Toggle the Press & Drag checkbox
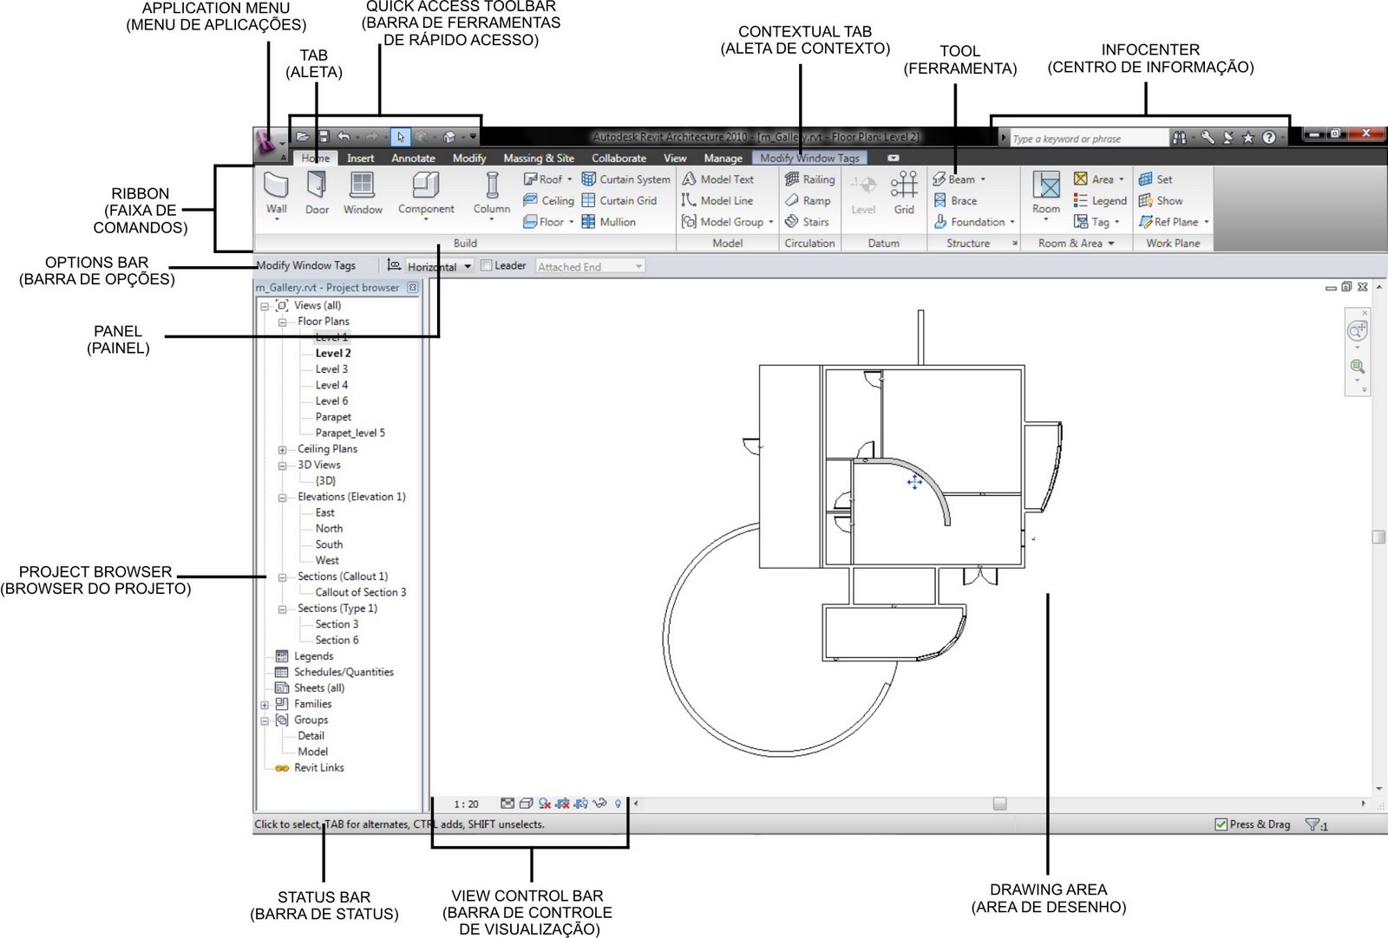The image size is (1388, 938). [x=1221, y=824]
